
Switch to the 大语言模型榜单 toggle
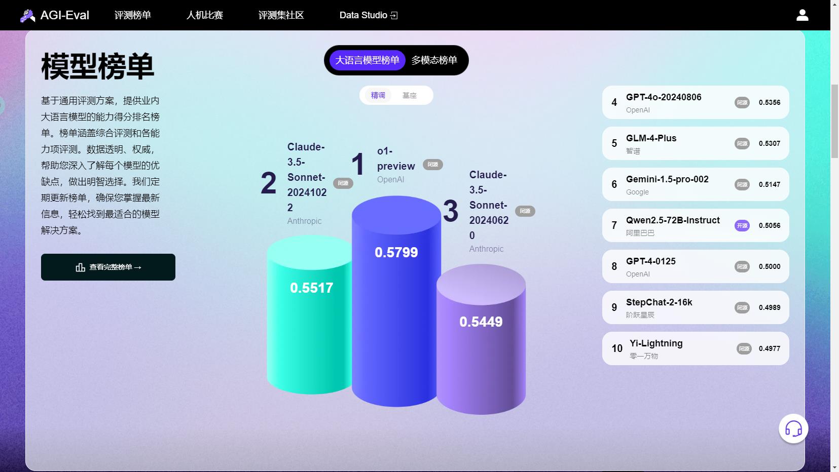click(367, 60)
